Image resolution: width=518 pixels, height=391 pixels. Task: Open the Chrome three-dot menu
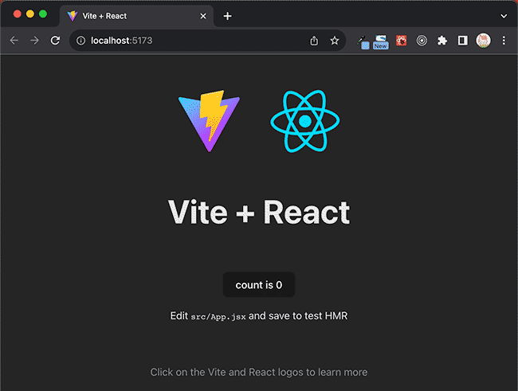click(504, 41)
